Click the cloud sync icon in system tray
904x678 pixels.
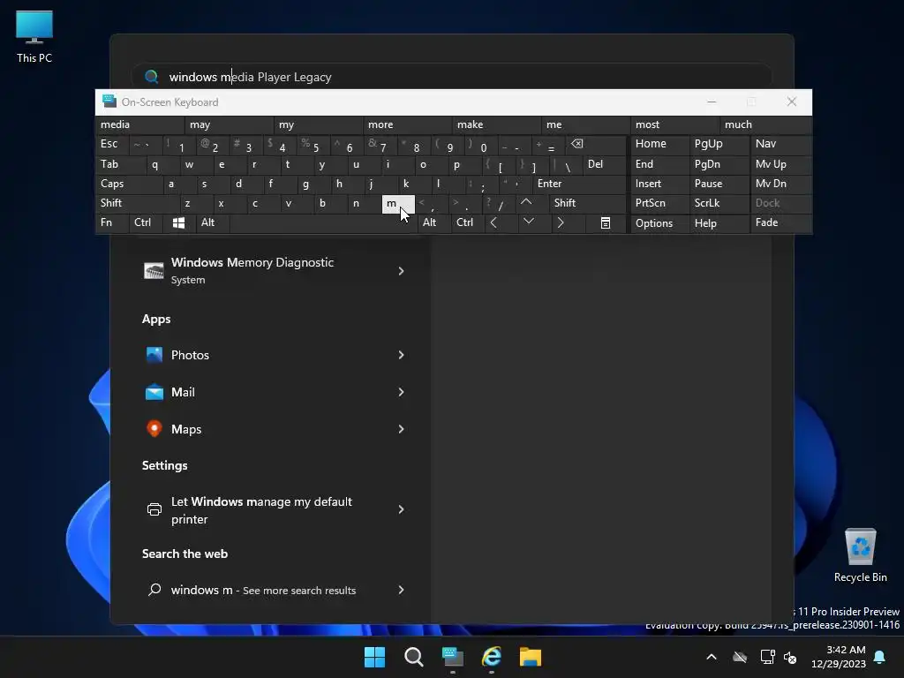click(x=740, y=657)
